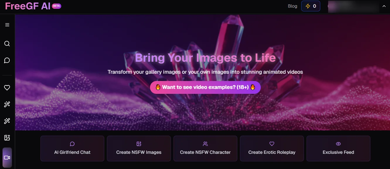Click the heart favorites icon in sidebar
The image size is (390, 169).
(7, 88)
